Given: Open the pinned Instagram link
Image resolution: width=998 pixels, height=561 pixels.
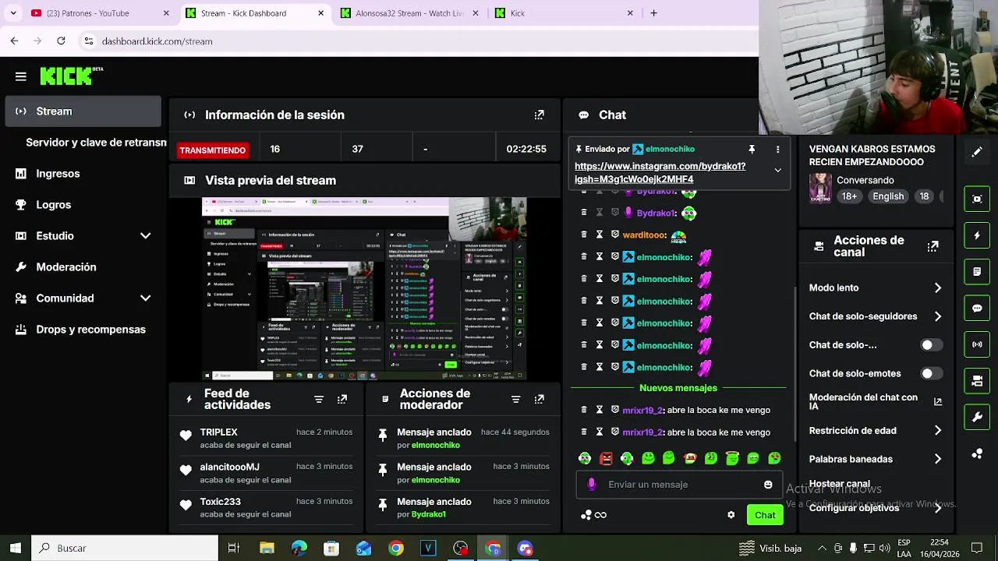Looking at the screenshot, I should (660, 172).
